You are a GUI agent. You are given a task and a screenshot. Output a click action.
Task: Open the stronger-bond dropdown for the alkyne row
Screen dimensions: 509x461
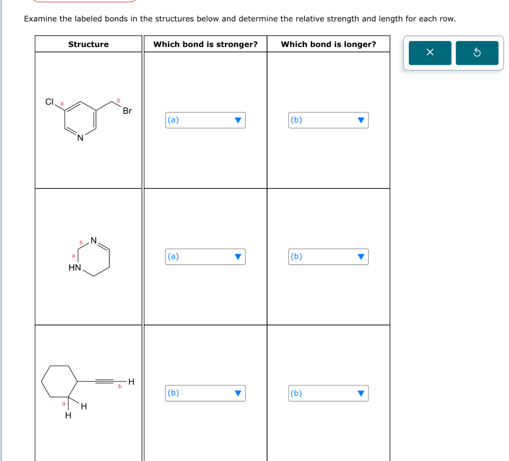click(x=205, y=393)
